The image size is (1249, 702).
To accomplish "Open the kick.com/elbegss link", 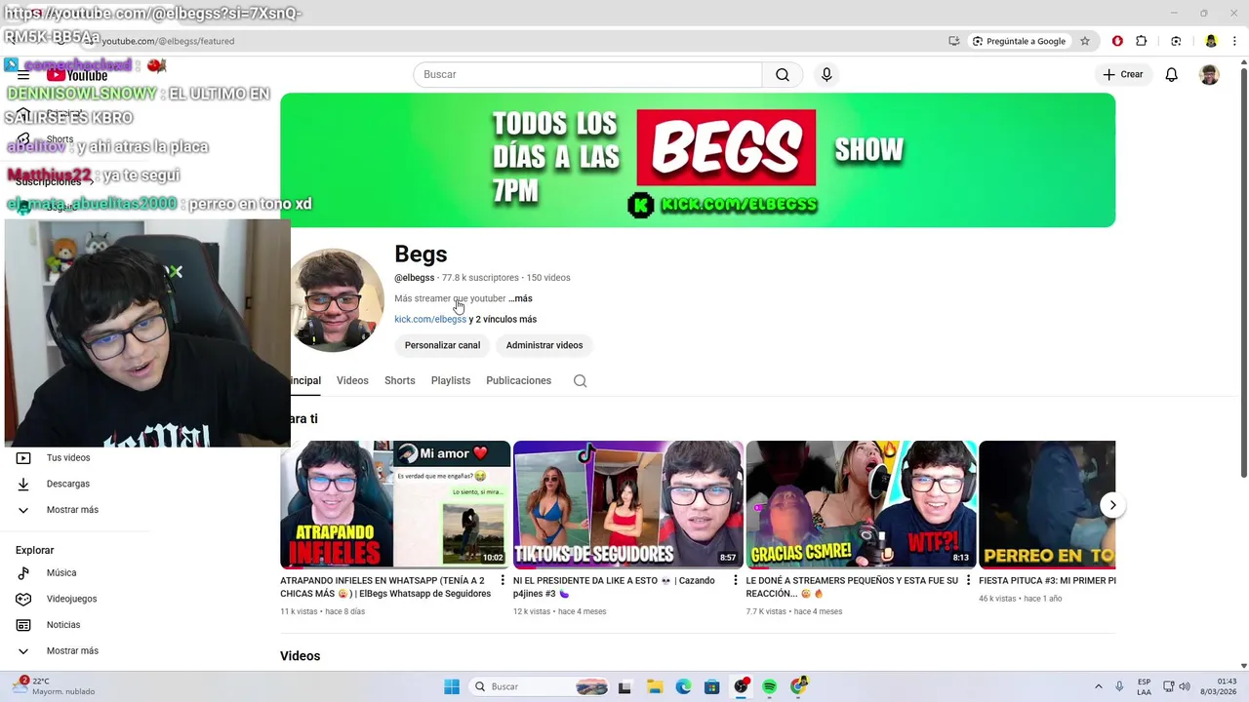I will click(430, 319).
